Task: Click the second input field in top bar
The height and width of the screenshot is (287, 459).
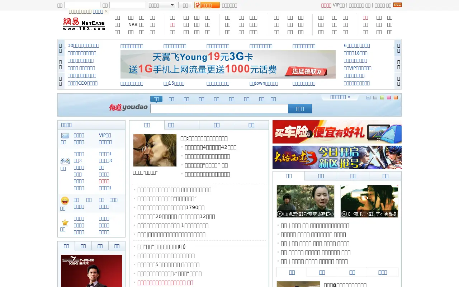Action: pyautogui.click(x=128, y=5)
